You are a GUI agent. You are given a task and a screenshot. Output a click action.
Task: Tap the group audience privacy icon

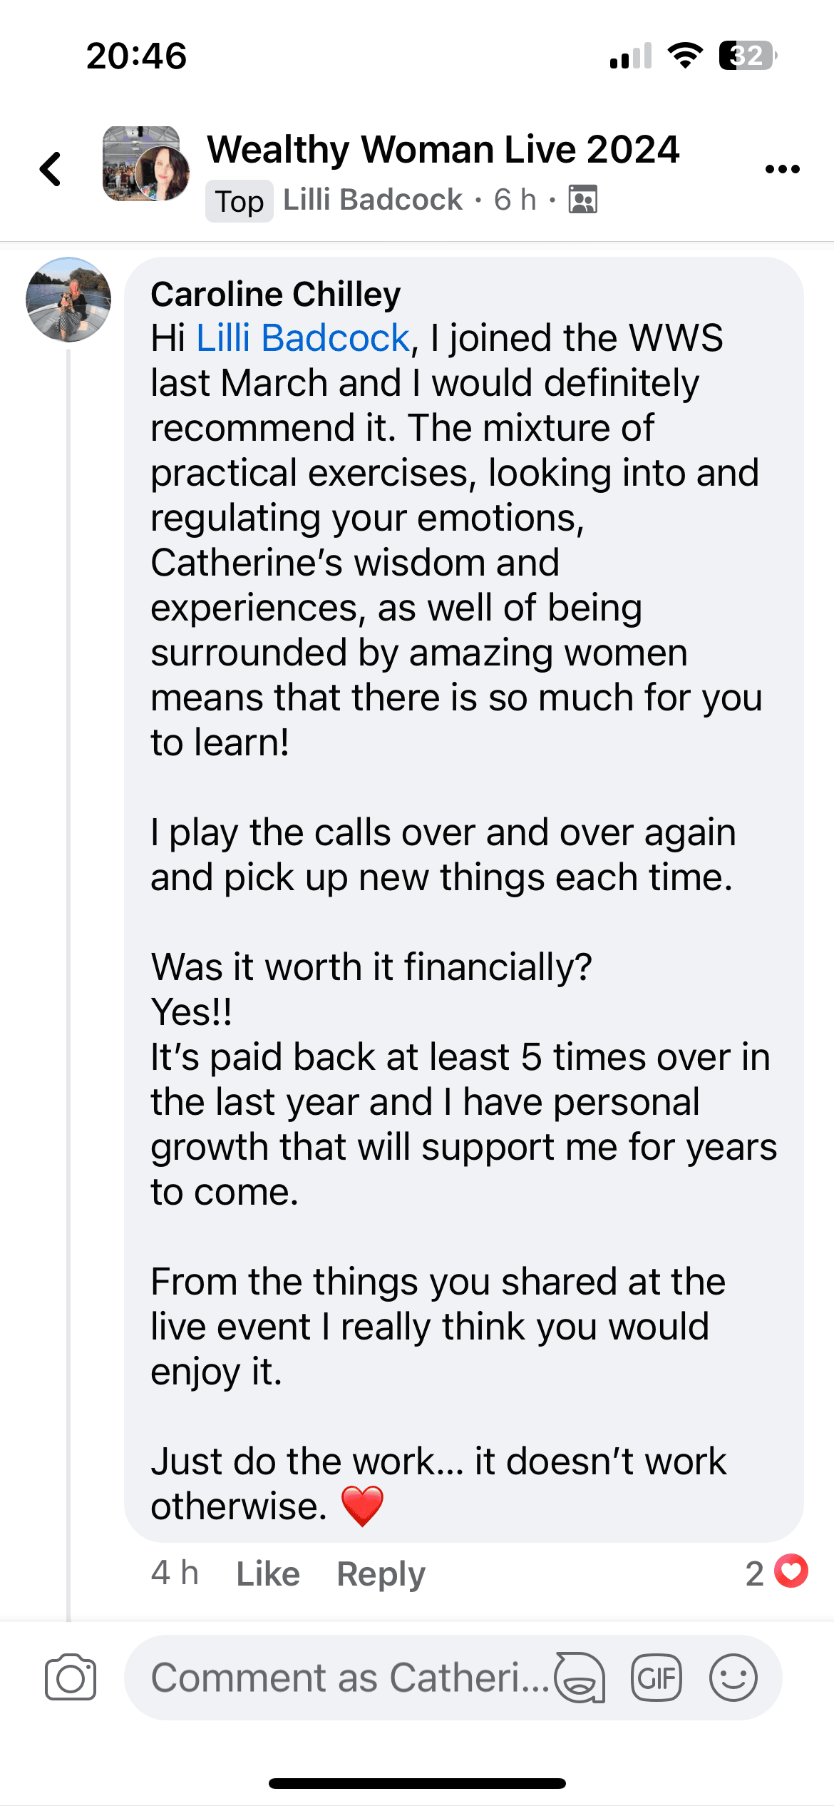pos(582,200)
